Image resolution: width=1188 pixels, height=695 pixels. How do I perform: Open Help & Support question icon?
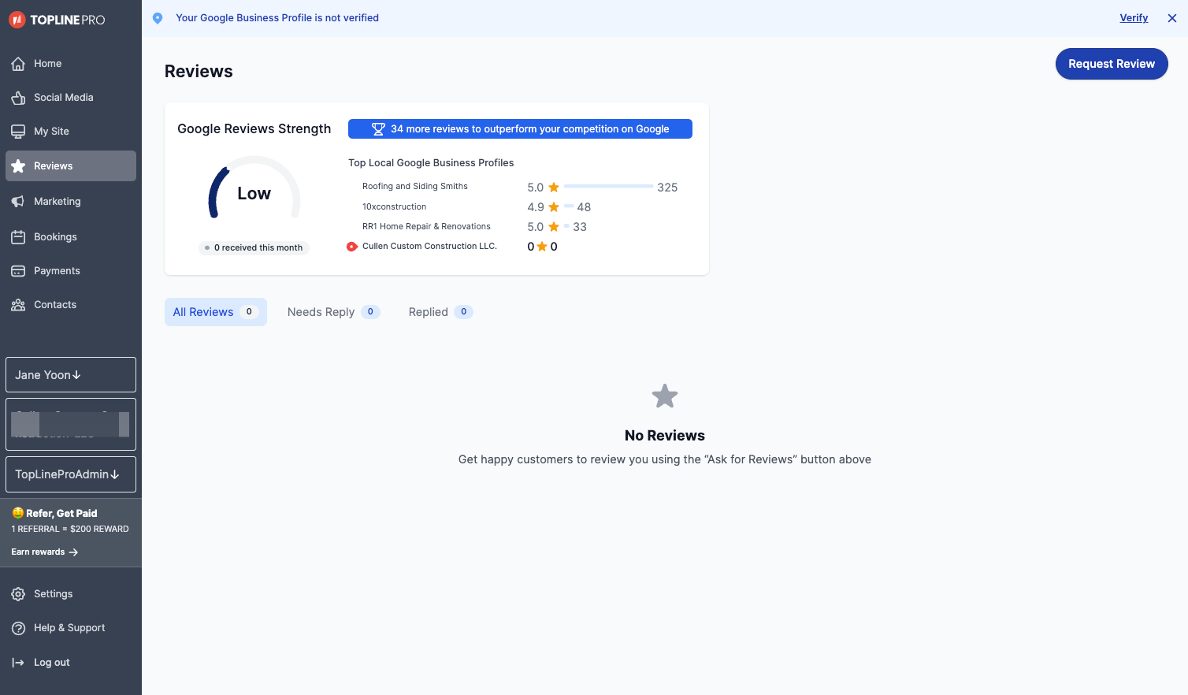pyautogui.click(x=18, y=628)
